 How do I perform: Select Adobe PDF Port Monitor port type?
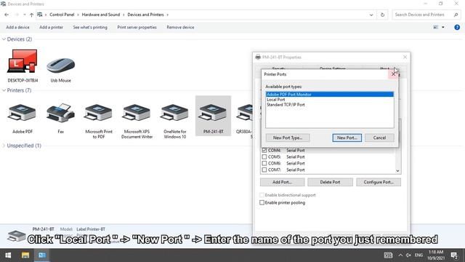tap(329, 95)
